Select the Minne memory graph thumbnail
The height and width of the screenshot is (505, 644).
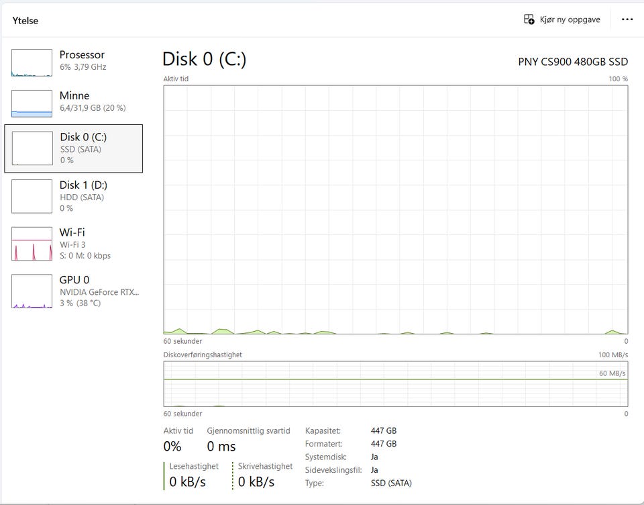[32, 103]
